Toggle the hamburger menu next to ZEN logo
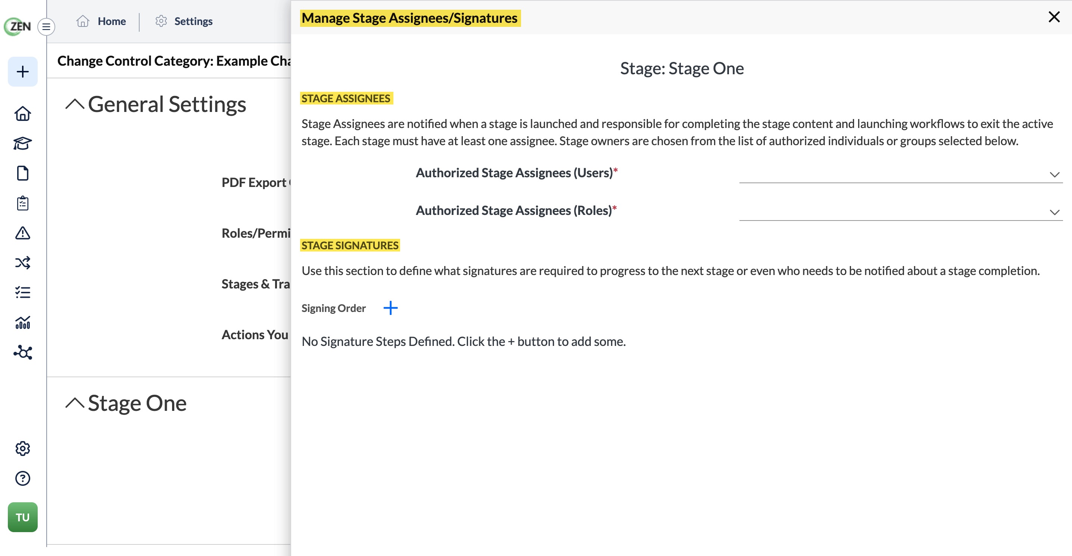 (46, 26)
